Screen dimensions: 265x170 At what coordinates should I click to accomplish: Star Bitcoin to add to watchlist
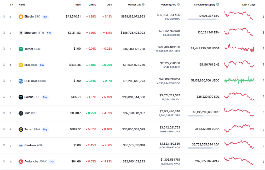[4, 16]
